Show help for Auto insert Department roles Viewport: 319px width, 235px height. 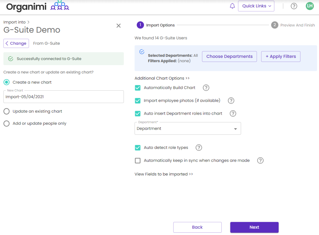click(233, 113)
